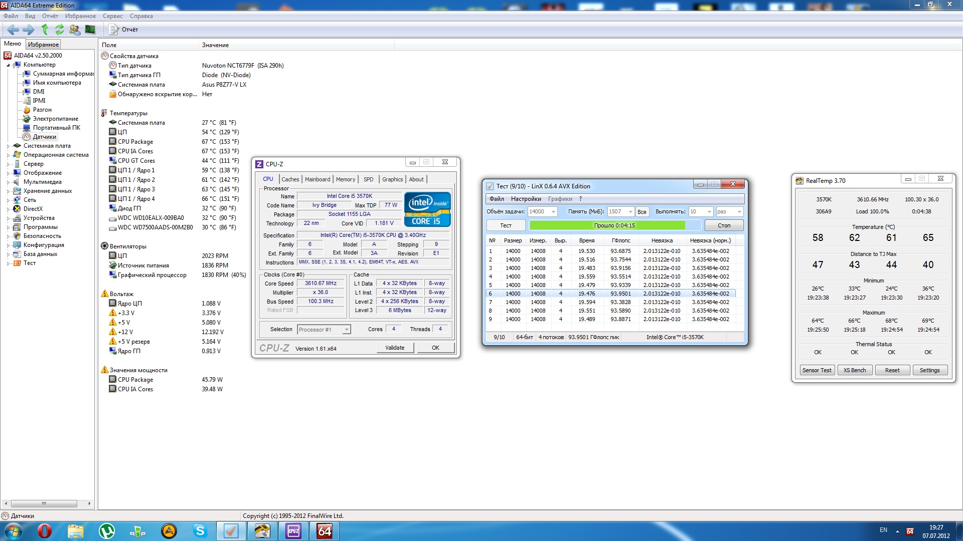Open the Объём задачи dropdown in LinX
Image resolution: width=963 pixels, height=541 pixels.
(x=553, y=212)
